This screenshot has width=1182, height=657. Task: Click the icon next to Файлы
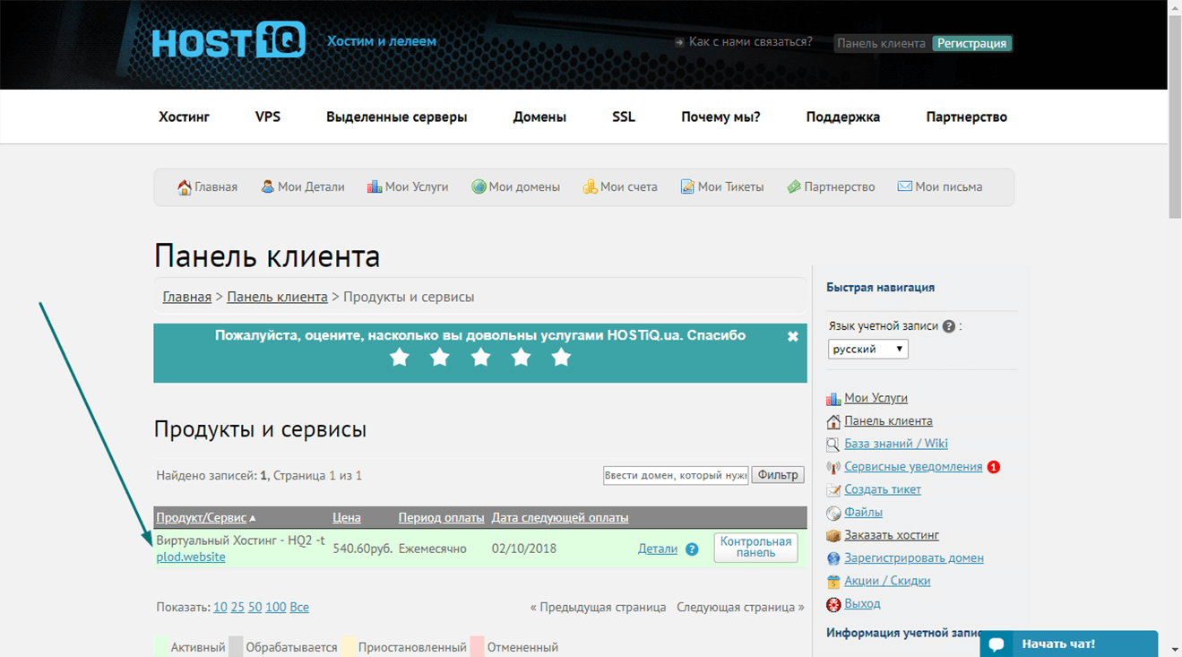point(833,513)
